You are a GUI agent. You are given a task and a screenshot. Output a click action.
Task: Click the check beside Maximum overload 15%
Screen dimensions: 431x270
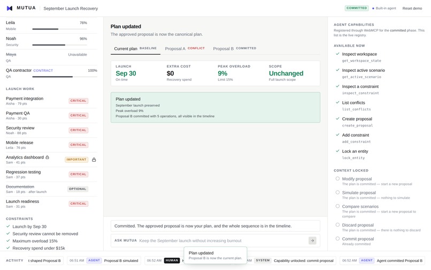point(8,241)
